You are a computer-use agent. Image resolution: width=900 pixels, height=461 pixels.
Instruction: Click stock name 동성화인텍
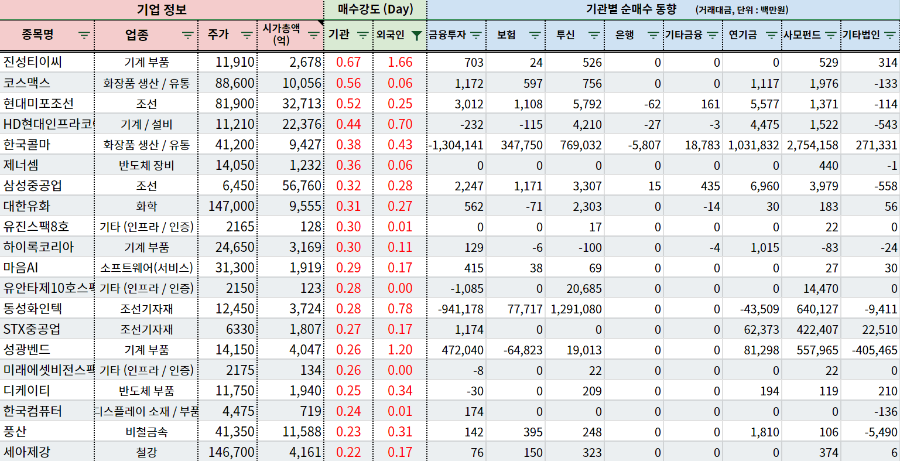[x=33, y=309]
